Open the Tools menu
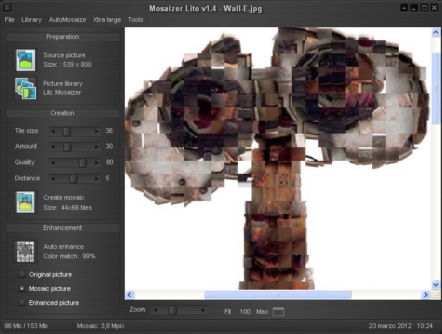The image size is (442, 334). pyautogui.click(x=135, y=20)
